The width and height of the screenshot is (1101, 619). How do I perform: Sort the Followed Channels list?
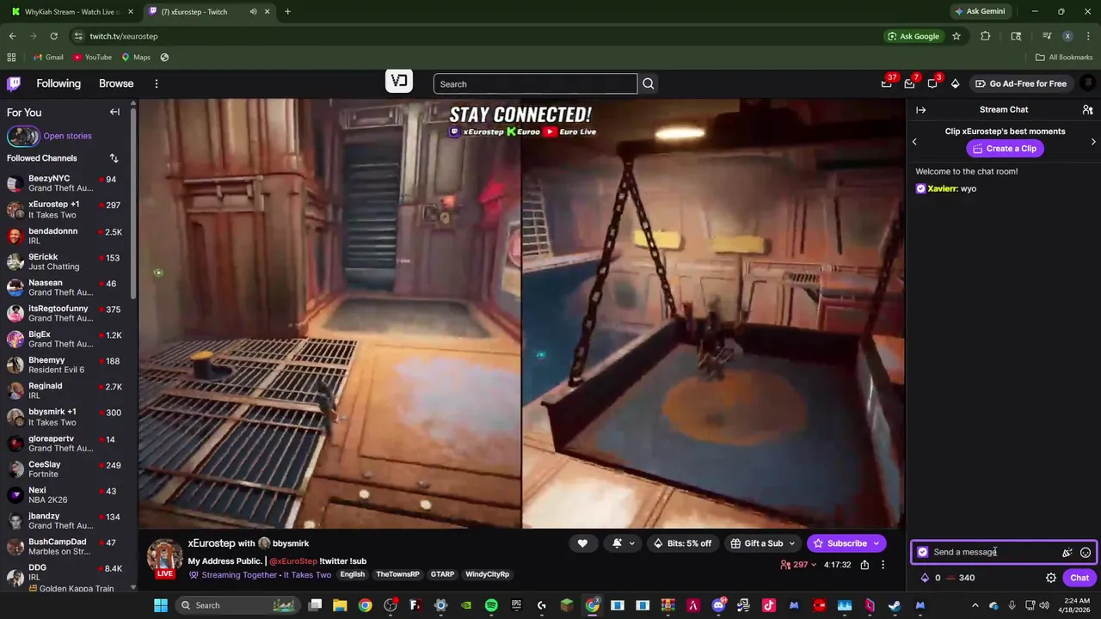114,158
